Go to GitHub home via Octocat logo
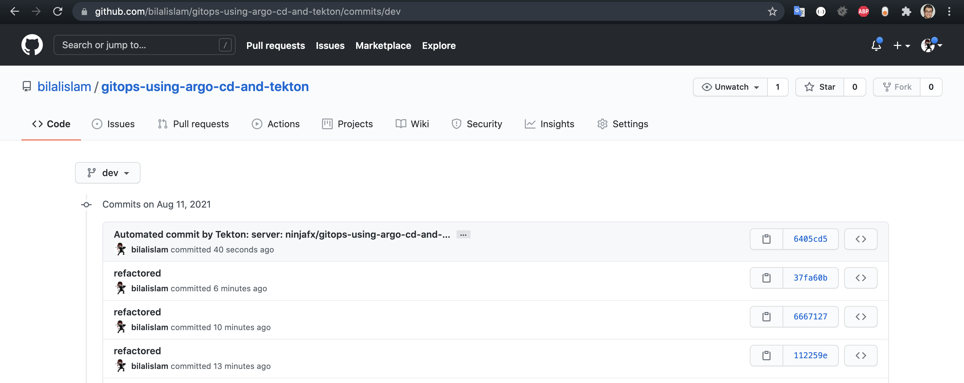The width and height of the screenshot is (964, 383). coord(32,45)
